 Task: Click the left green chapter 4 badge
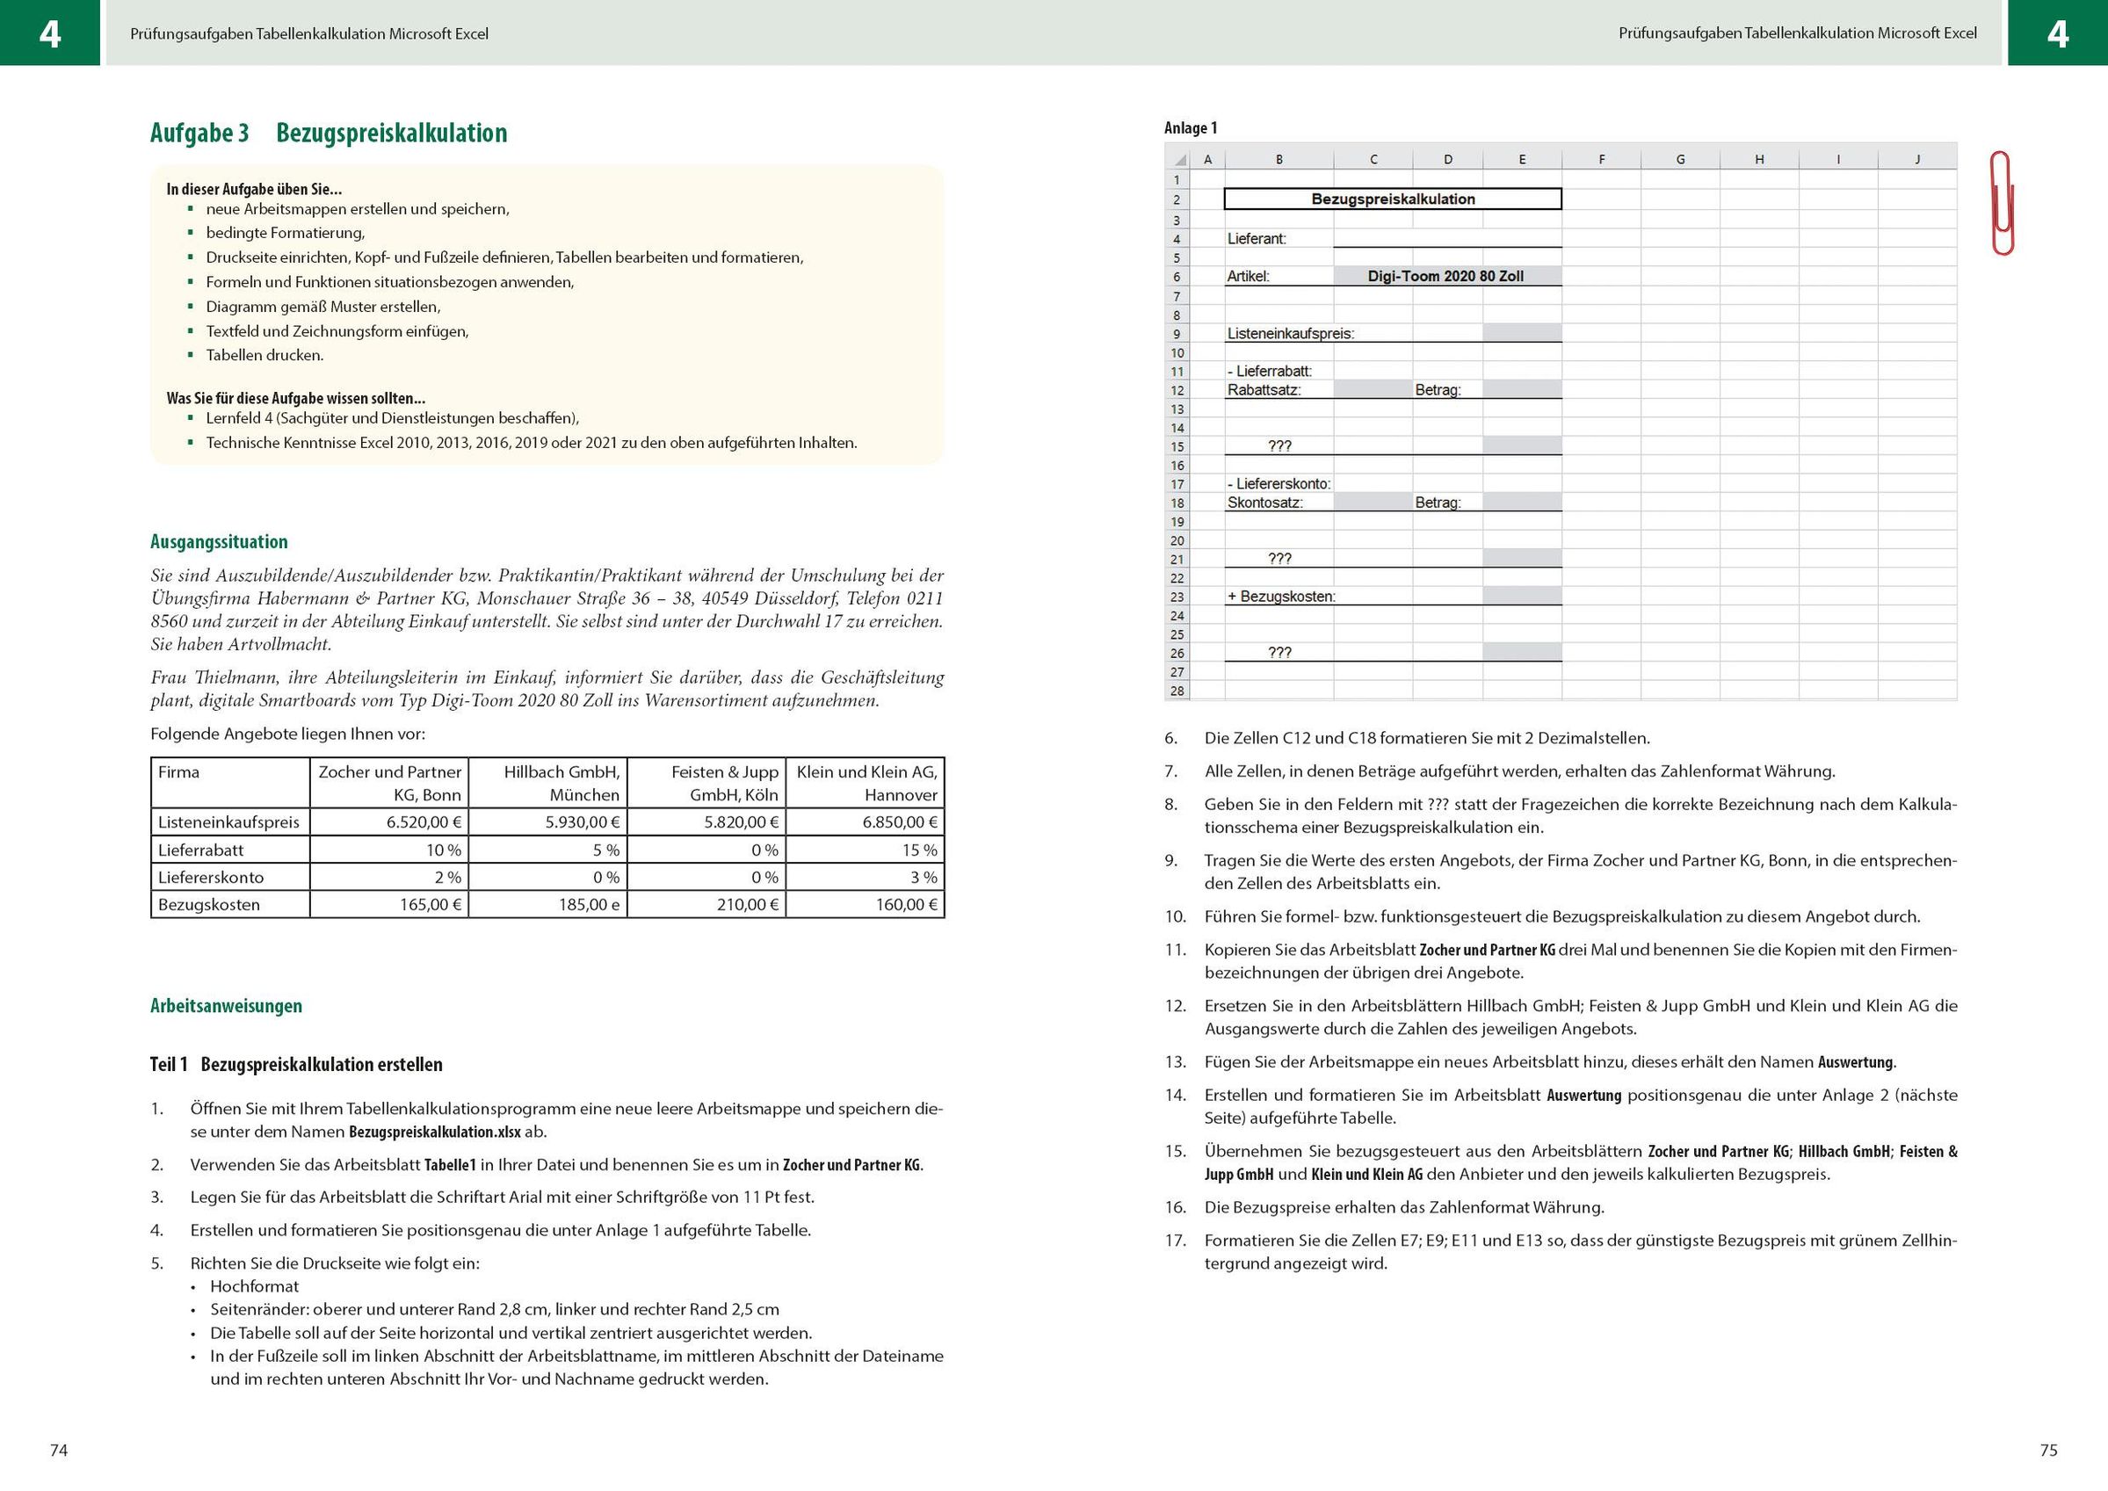pos(49,33)
